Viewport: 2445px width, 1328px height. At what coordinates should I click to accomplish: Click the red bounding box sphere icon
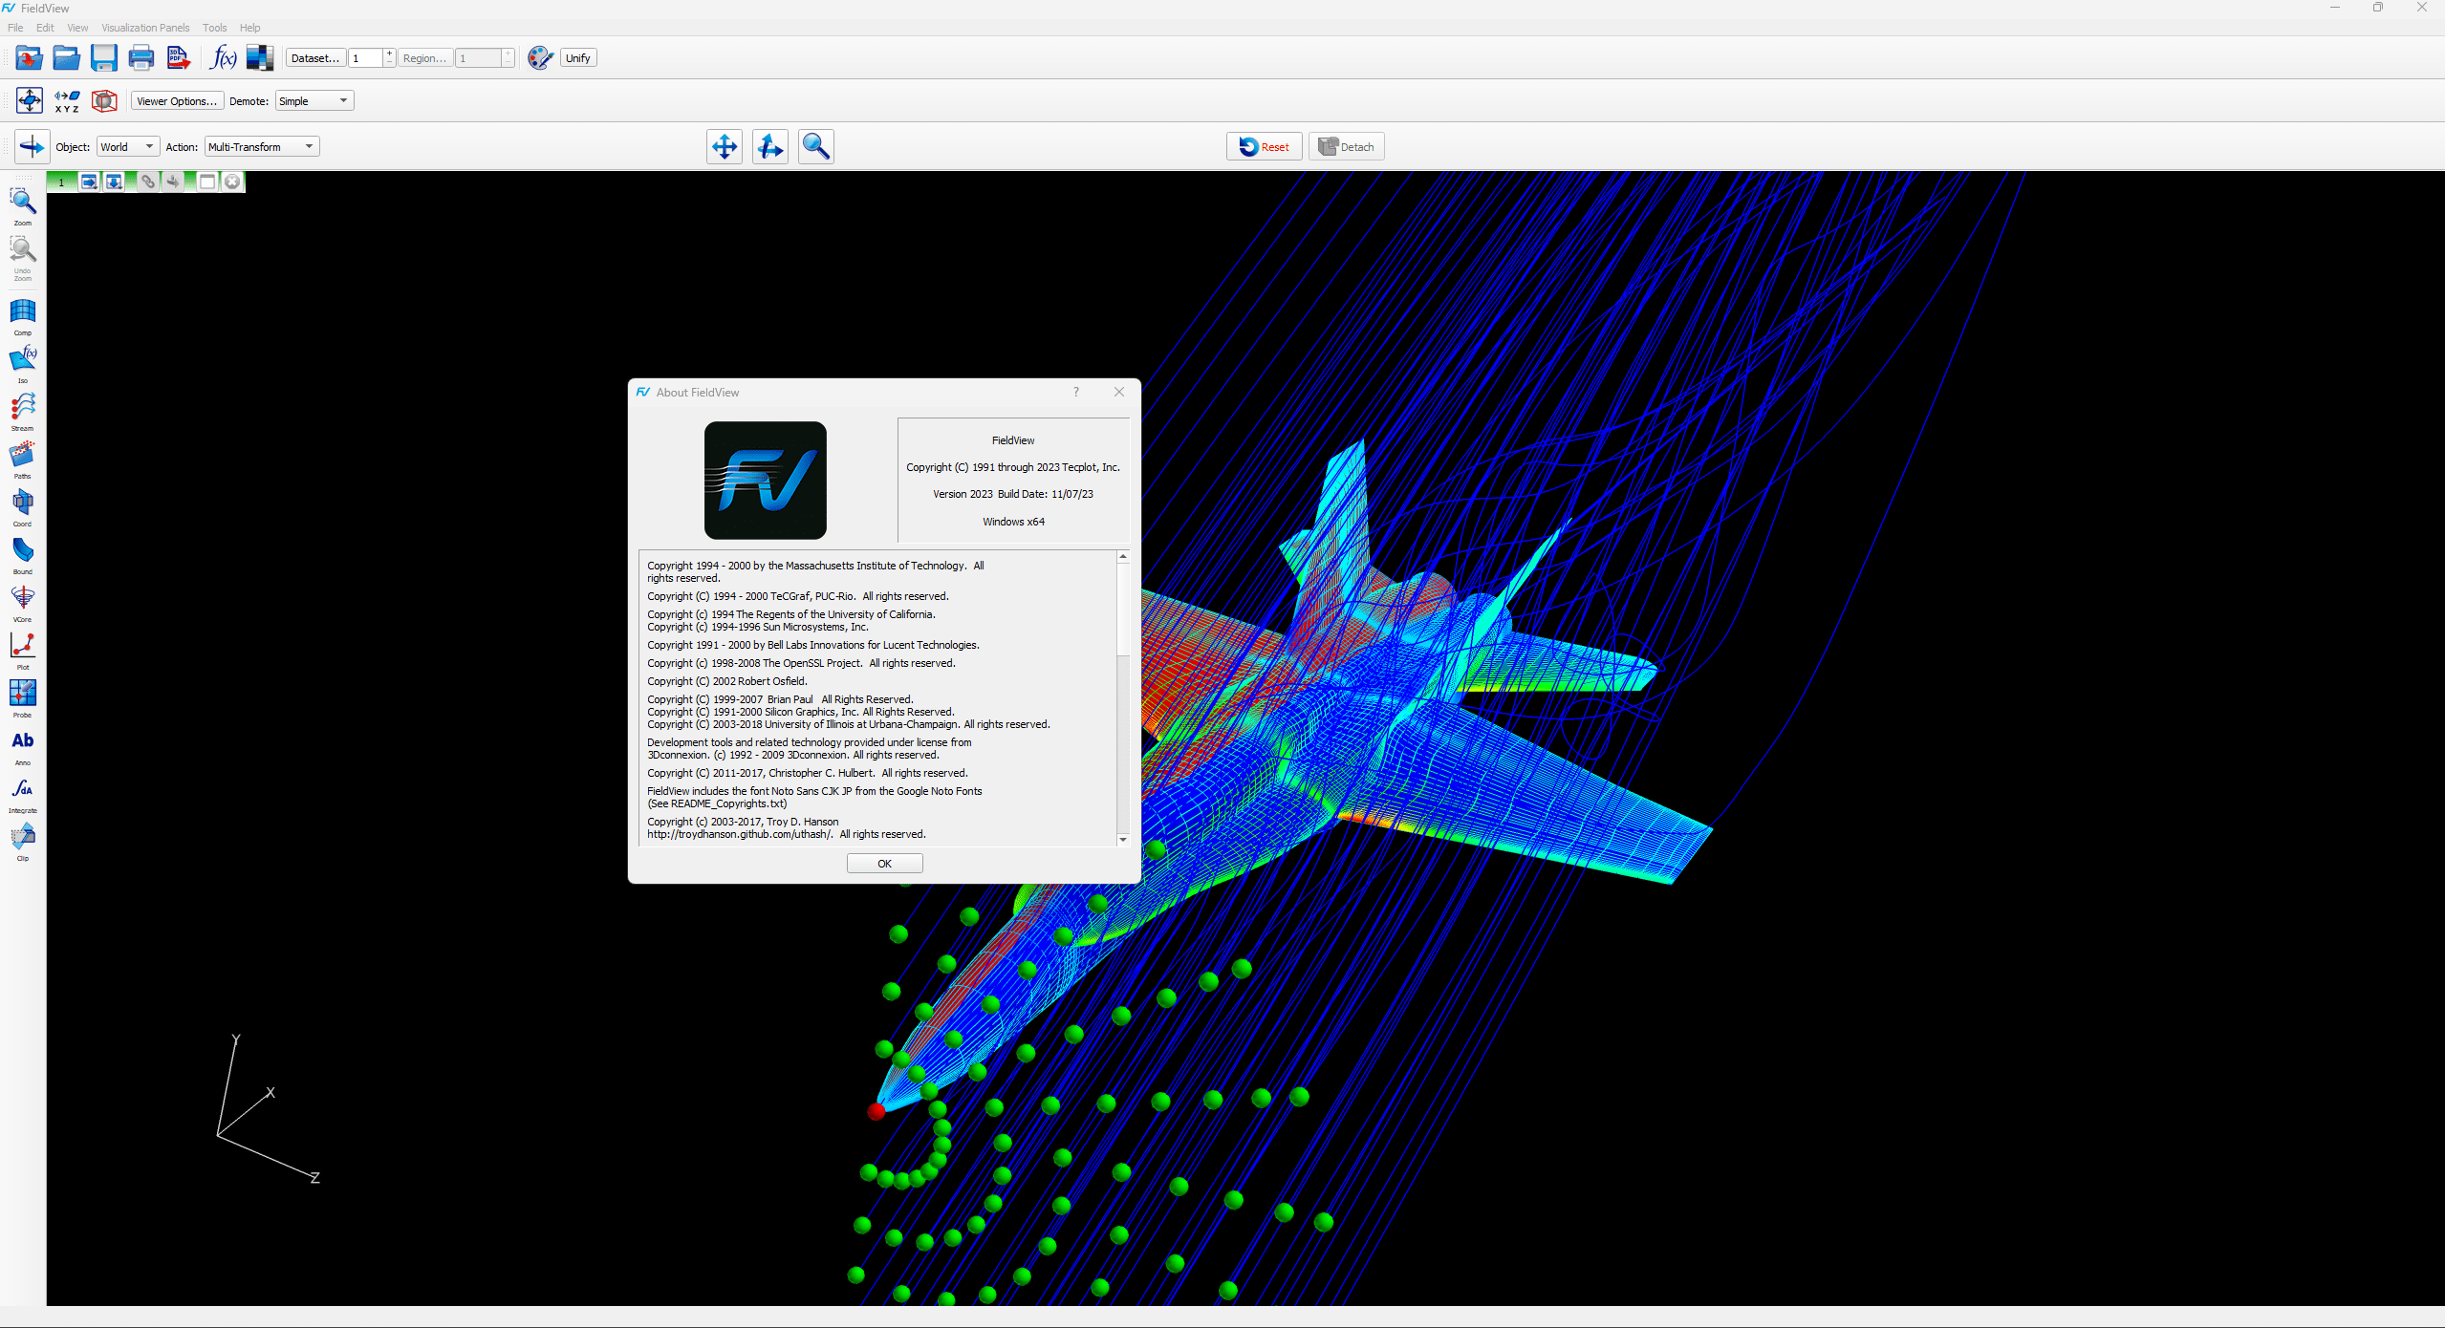click(104, 100)
